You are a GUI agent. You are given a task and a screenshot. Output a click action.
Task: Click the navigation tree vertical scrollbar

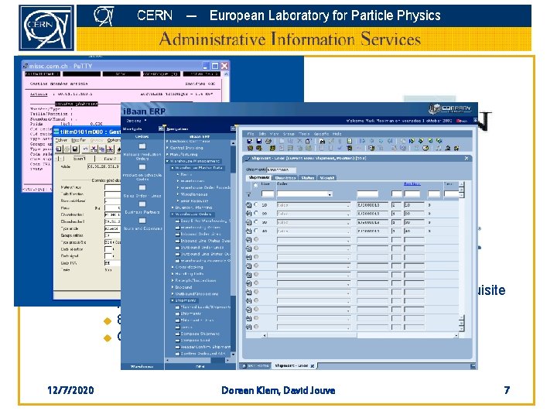click(x=233, y=248)
